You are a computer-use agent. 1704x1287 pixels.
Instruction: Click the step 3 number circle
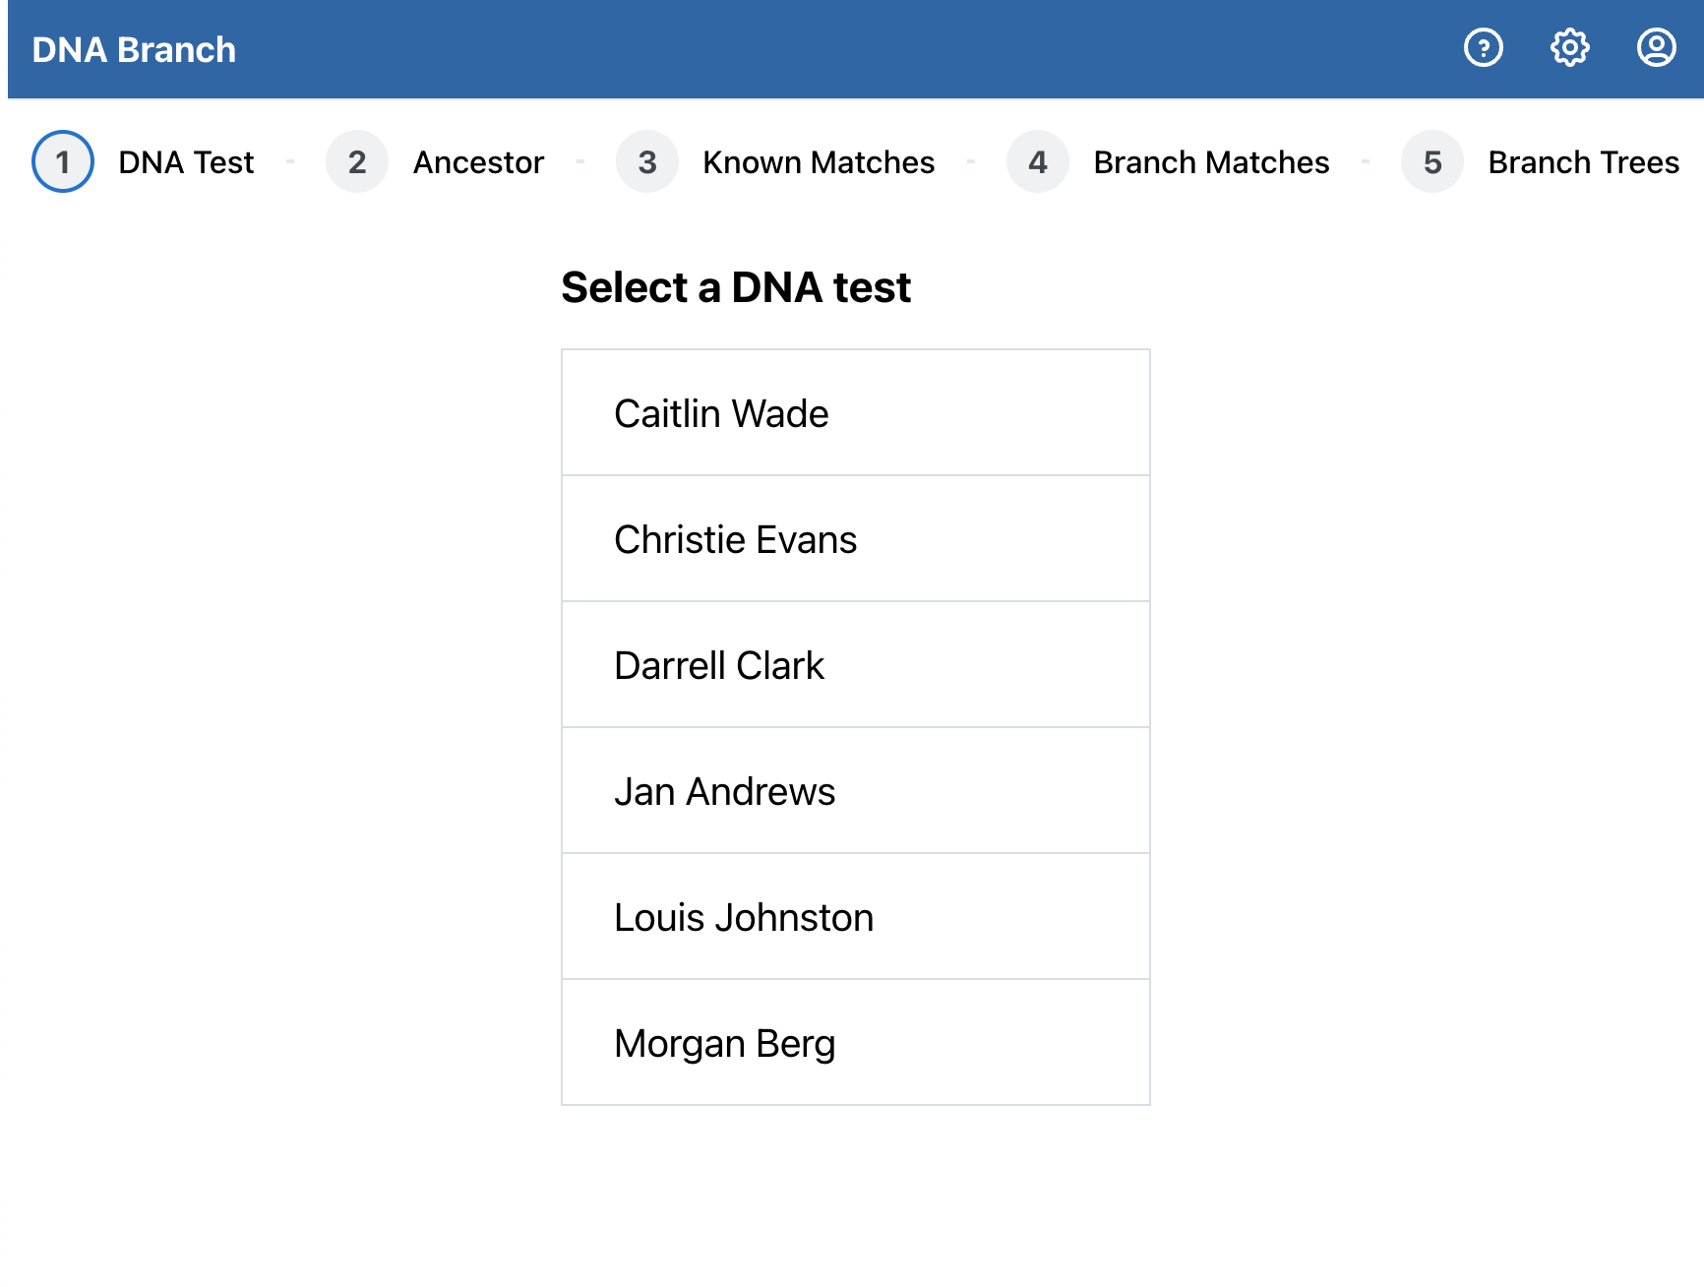tap(646, 161)
